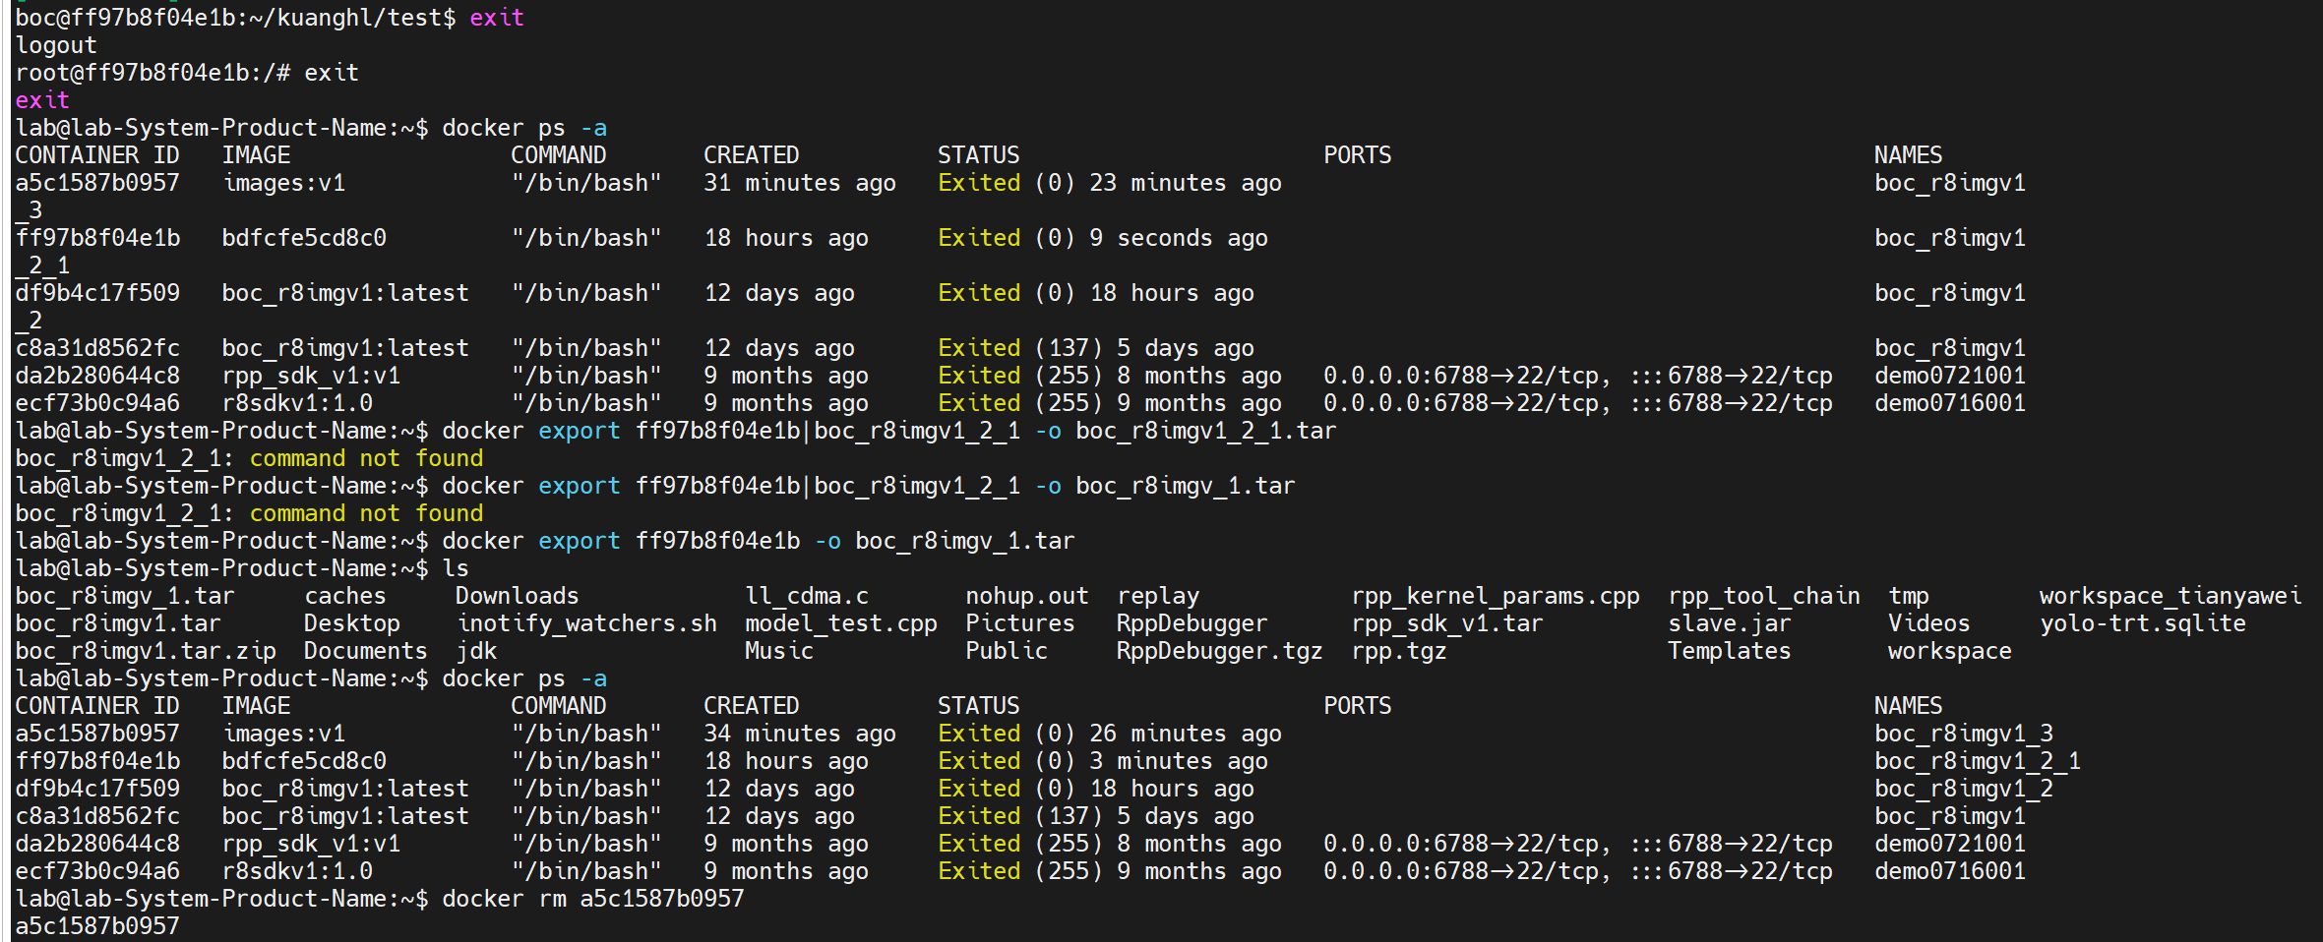Screen dimensions: 2323x942
Task: Select the 'Music' folder name
Action: click(x=779, y=651)
